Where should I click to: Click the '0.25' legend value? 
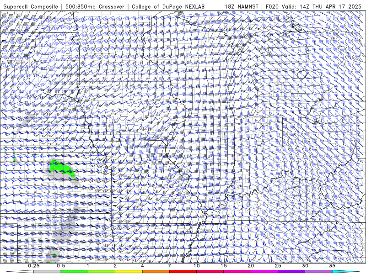point(34,266)
